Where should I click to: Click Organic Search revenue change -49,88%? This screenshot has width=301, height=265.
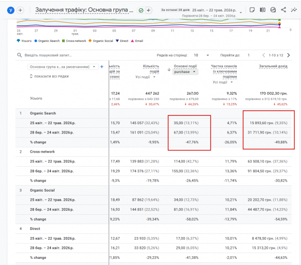coord(281,142)
